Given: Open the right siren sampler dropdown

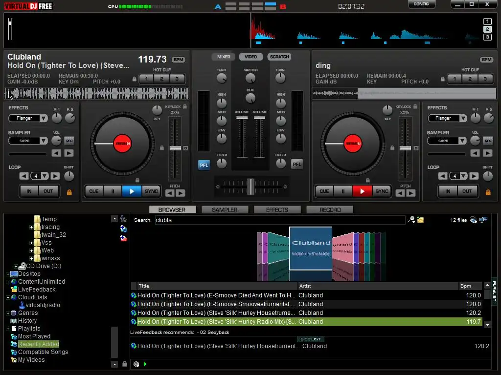Looking at the screenshot, I should click(462, 141).
